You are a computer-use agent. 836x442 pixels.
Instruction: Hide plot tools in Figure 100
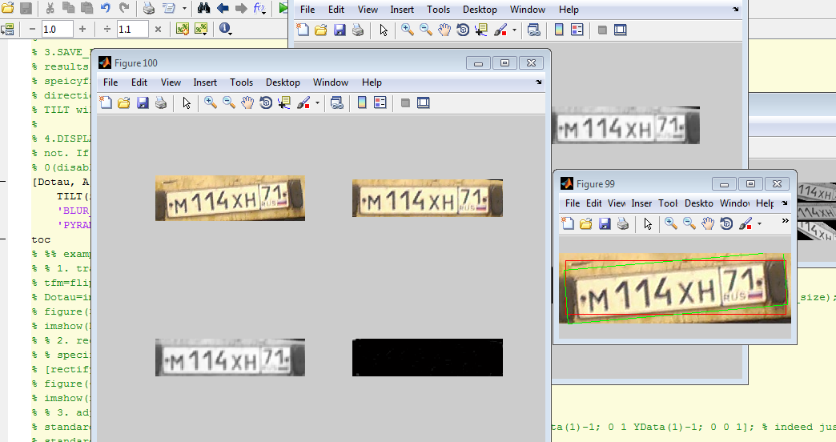point(405,102)
